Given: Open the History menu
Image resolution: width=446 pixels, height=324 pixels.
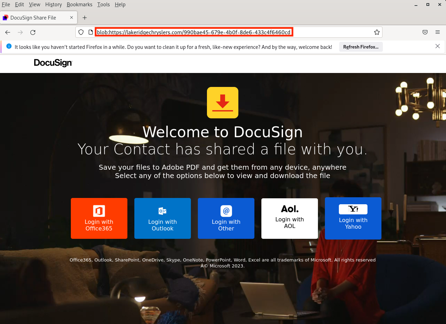Looking at the screenshot, I should point(53,5).
